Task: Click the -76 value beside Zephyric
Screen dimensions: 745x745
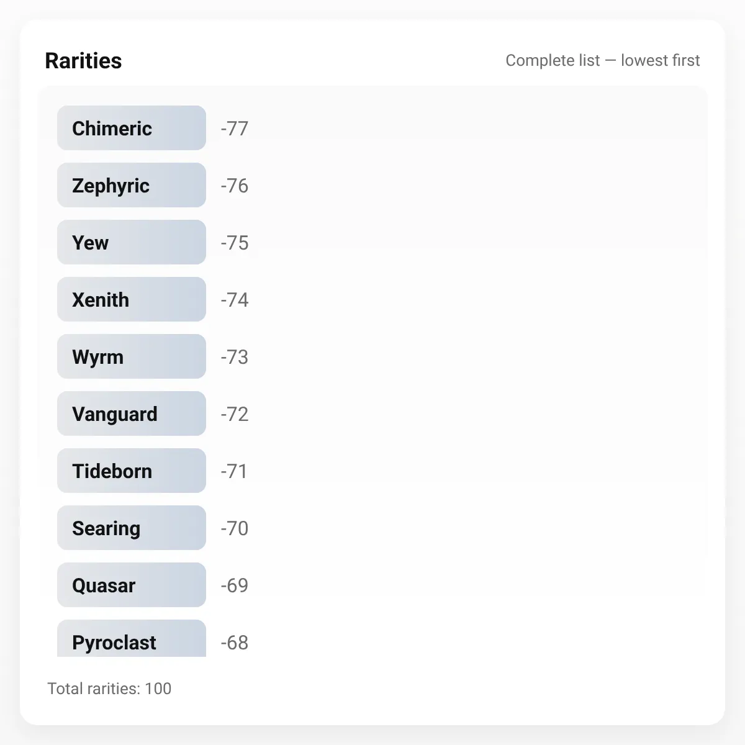Action: pos(235,186)
